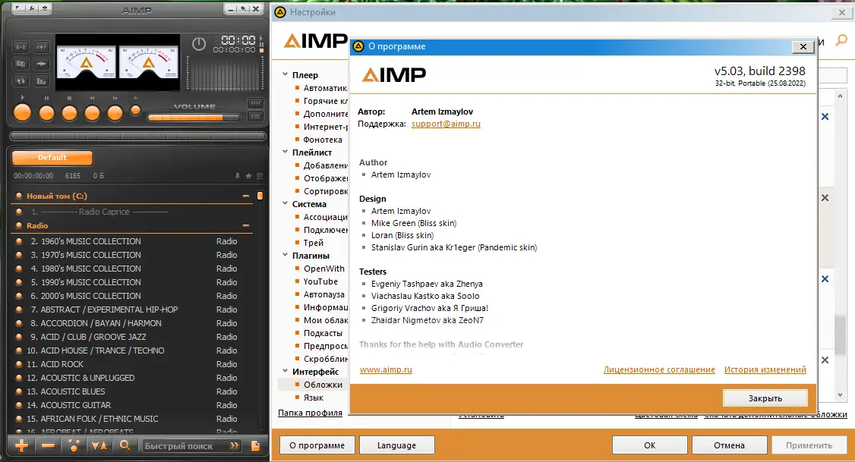Click the tray icon beside the wrench in player
Viewport: 855px width, 462px height.
pos(44,8)
